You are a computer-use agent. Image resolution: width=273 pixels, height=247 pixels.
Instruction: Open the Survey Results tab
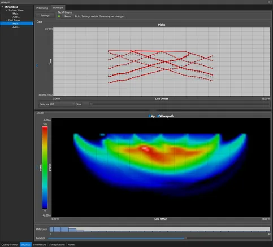point(57,245)
